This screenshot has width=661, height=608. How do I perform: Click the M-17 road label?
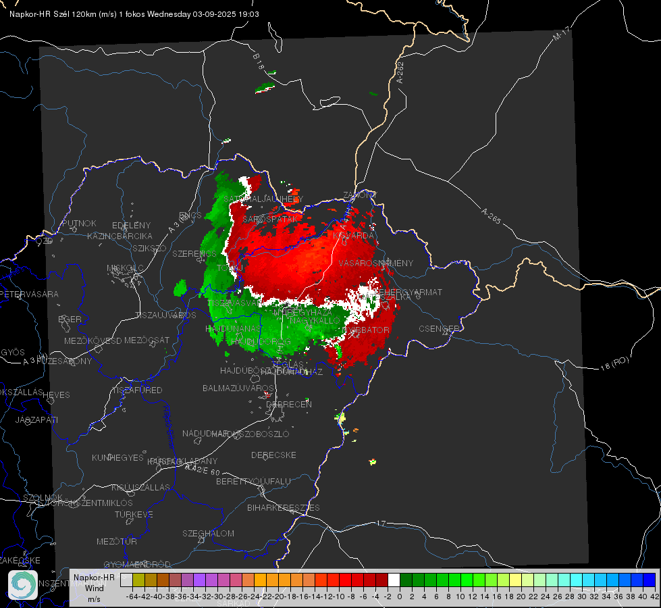point(561,33)
